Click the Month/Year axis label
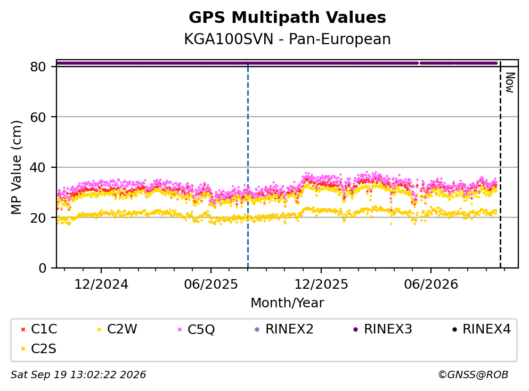Viewport: 529px width, 391px height. 288,303
